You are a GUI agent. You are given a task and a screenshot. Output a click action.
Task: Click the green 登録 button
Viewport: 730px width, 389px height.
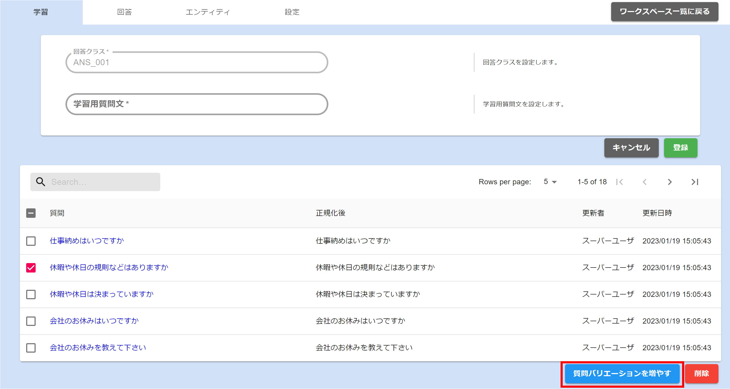point(680,148)
